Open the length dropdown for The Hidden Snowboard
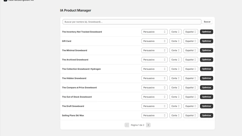The height and width of the screenshot is (136, 242). (x=175, y=78)
